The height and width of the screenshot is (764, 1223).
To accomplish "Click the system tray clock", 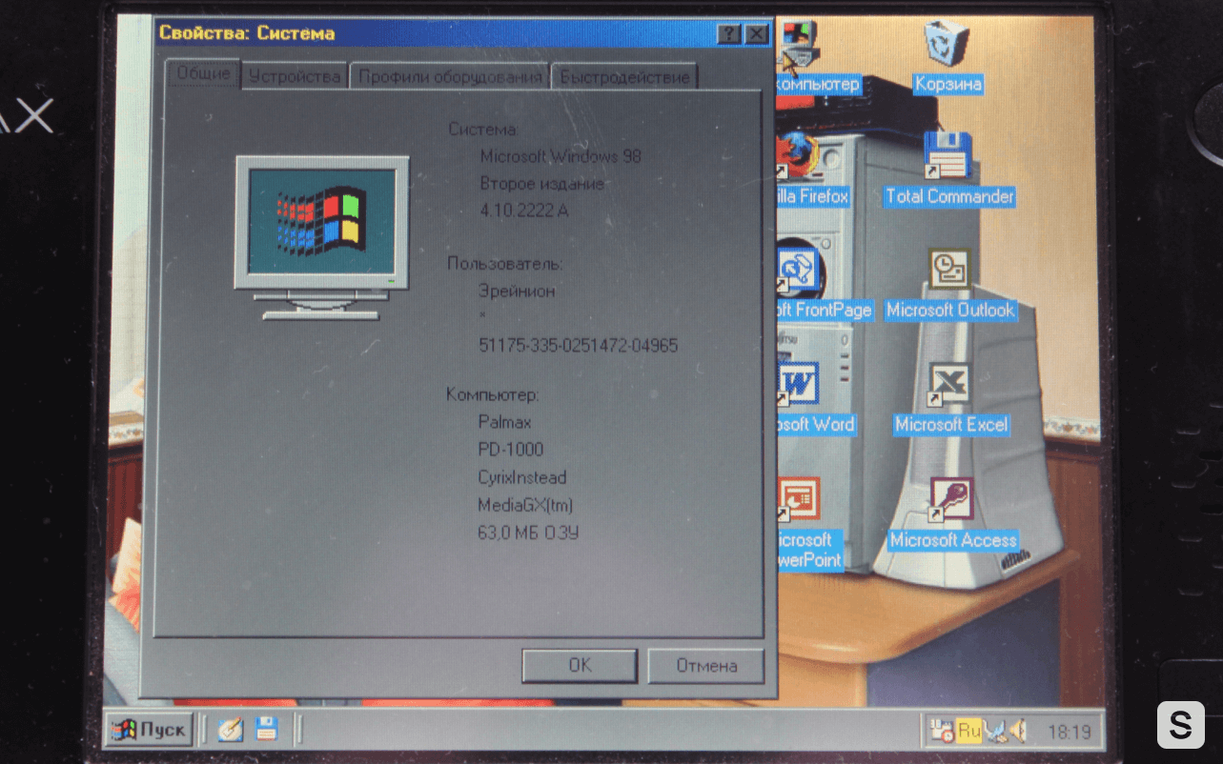I will [x=1069, y=733].
